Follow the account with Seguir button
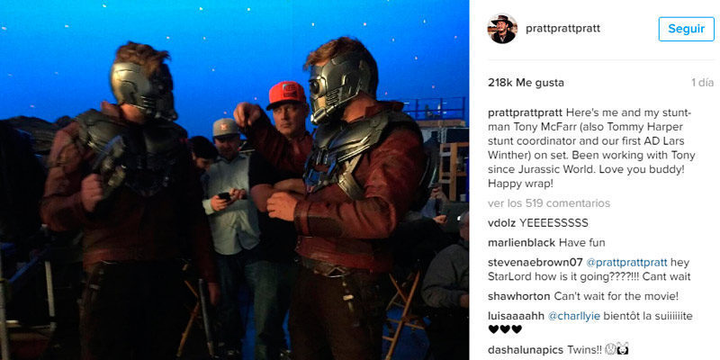The width and height of the screenshot is (720, 360). coord(686,29)
